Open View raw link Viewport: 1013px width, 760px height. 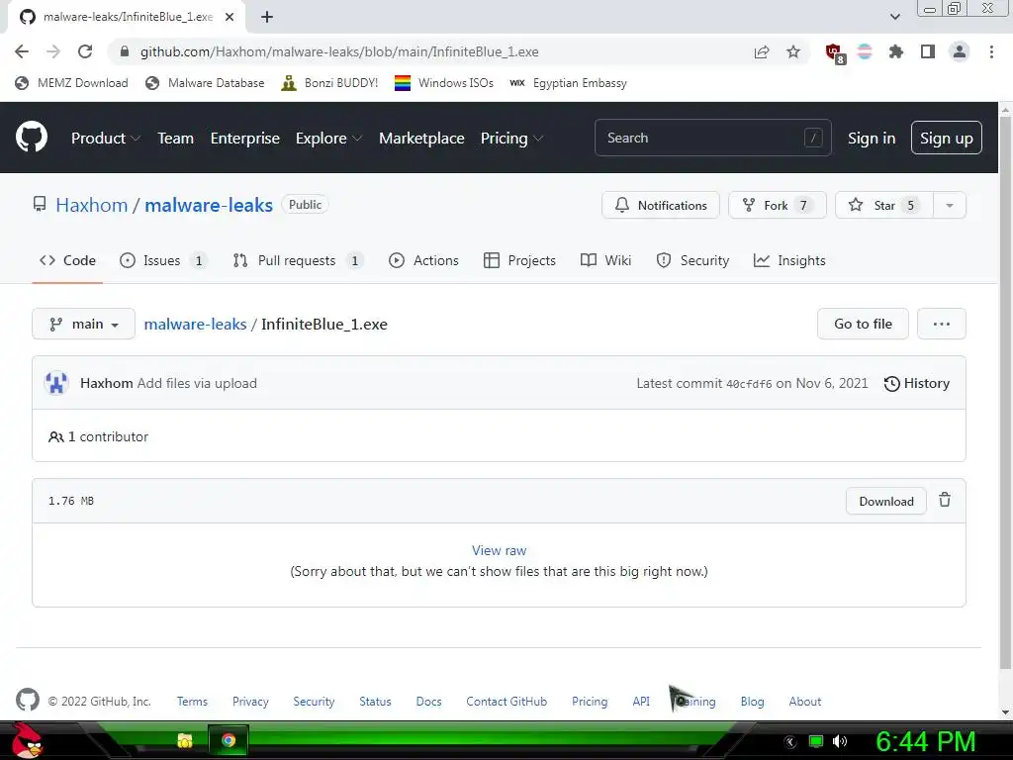pyautogui.click(x=499, y=550)
